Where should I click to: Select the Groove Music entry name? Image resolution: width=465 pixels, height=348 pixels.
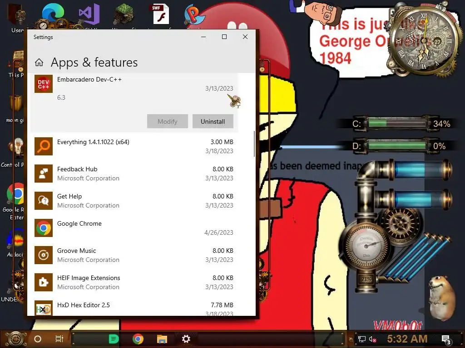76,251
